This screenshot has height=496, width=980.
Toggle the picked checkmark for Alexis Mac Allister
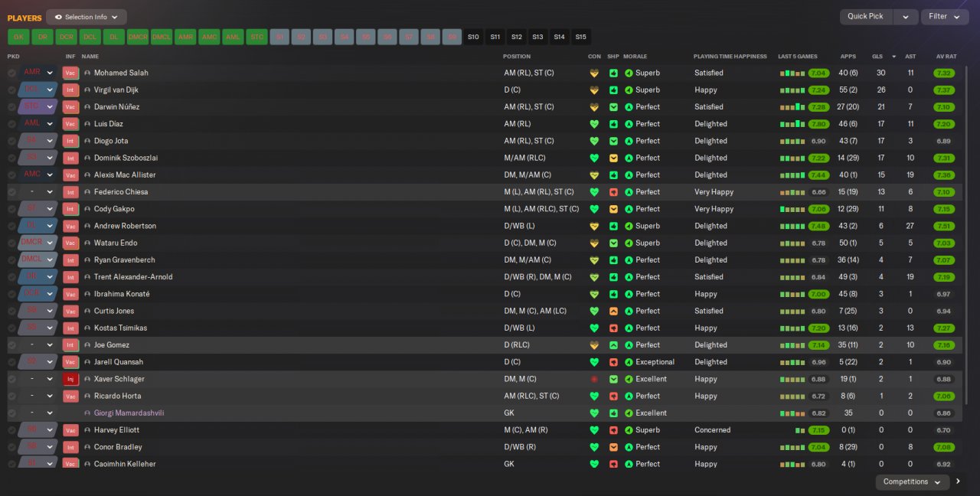click(x=11, y=175)
